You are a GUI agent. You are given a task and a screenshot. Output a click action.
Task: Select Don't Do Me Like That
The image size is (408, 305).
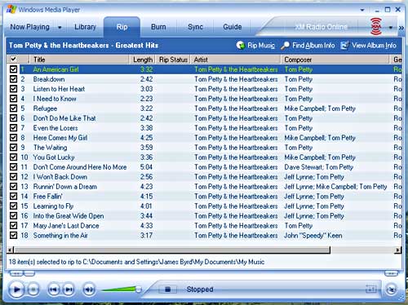64,118
